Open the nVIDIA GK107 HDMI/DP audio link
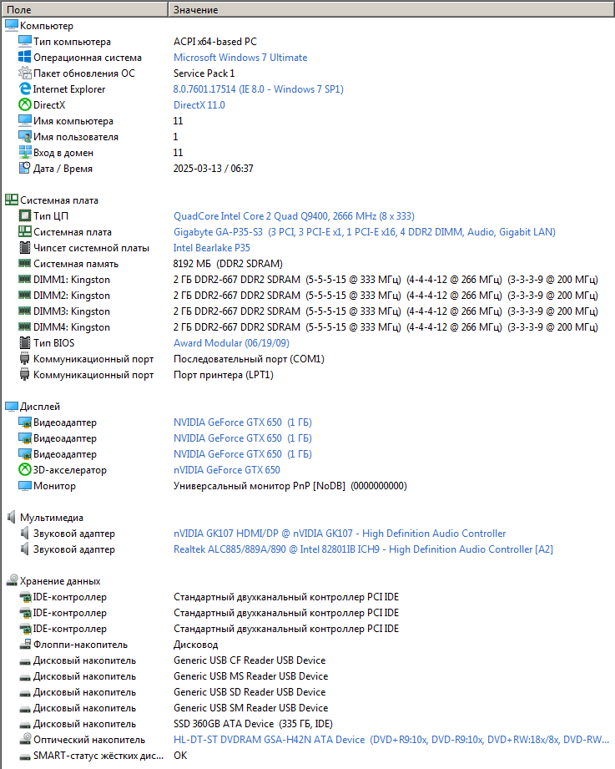Image resolution: width=615 pixels, height=769 pixels. click(x=340, y=533)
